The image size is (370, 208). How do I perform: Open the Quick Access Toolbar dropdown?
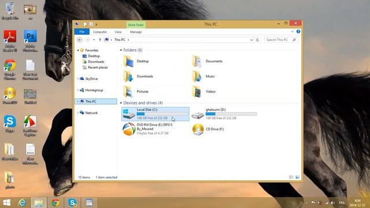pos(97,24)
